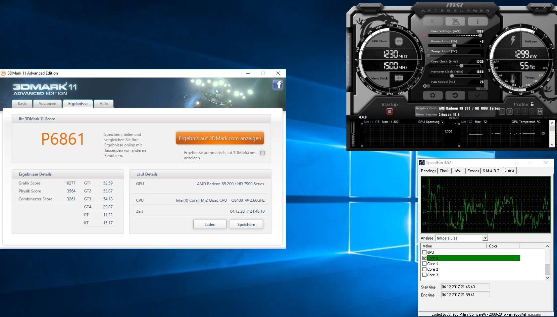Click the Facebook icon in 3DMark 11

(278, 84)
